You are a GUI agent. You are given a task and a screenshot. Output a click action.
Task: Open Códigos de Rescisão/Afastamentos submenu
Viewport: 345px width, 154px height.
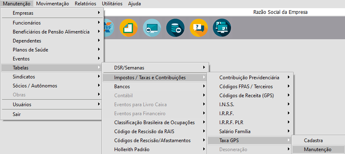(x=155, y=141)
